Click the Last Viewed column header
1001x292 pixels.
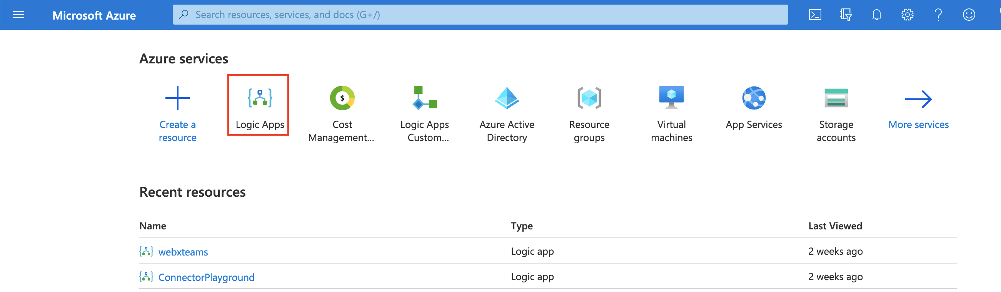(835, 226)
